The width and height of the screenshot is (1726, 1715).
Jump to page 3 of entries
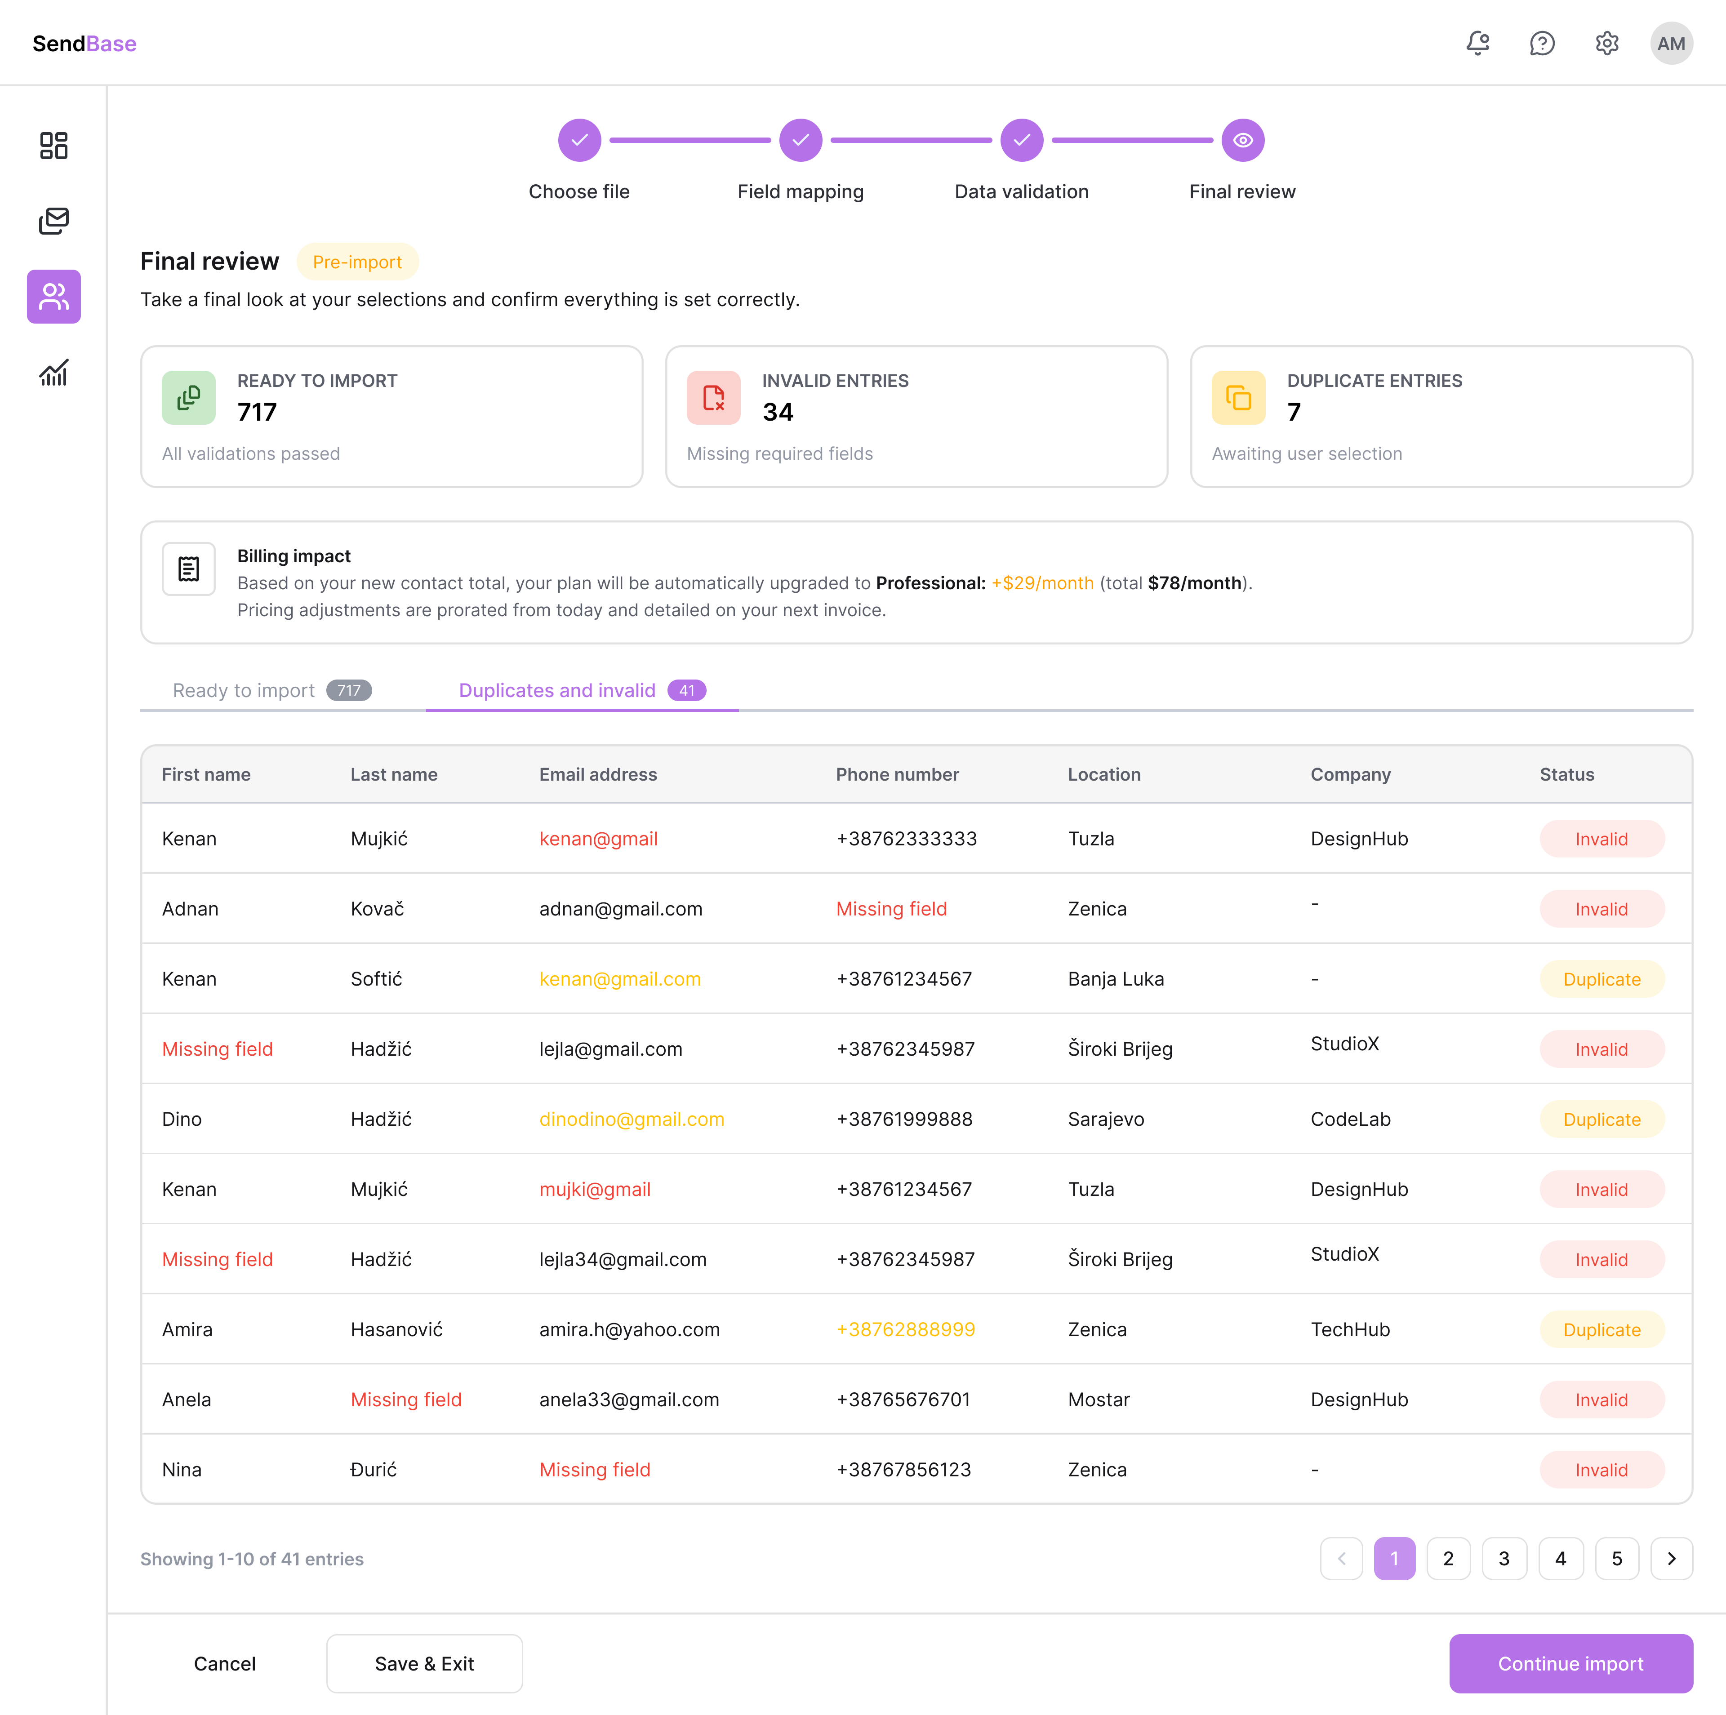[1504, 1559]
